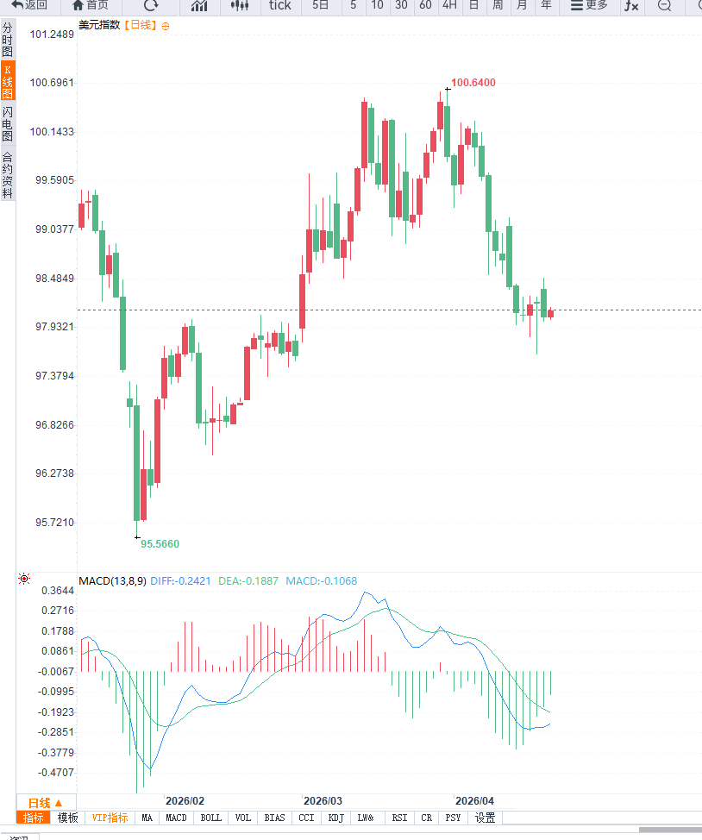Select the 年 yearly period
Image resolution: width=702 pixels, height=840 pixels.
pos(546,5)
